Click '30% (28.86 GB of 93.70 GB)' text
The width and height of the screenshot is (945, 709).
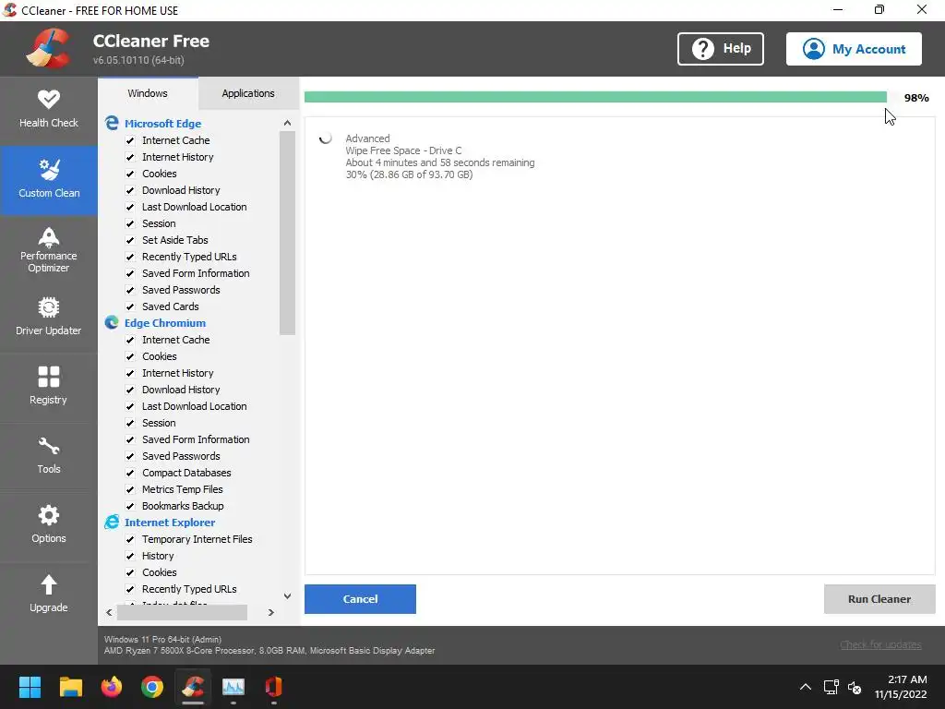[409, 174]
